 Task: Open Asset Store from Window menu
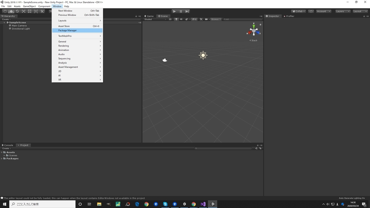pyautogui.click(x=77, y=26)
